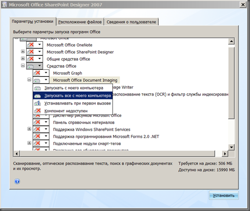Expand the Общие средства Office node

click(23, 58)
